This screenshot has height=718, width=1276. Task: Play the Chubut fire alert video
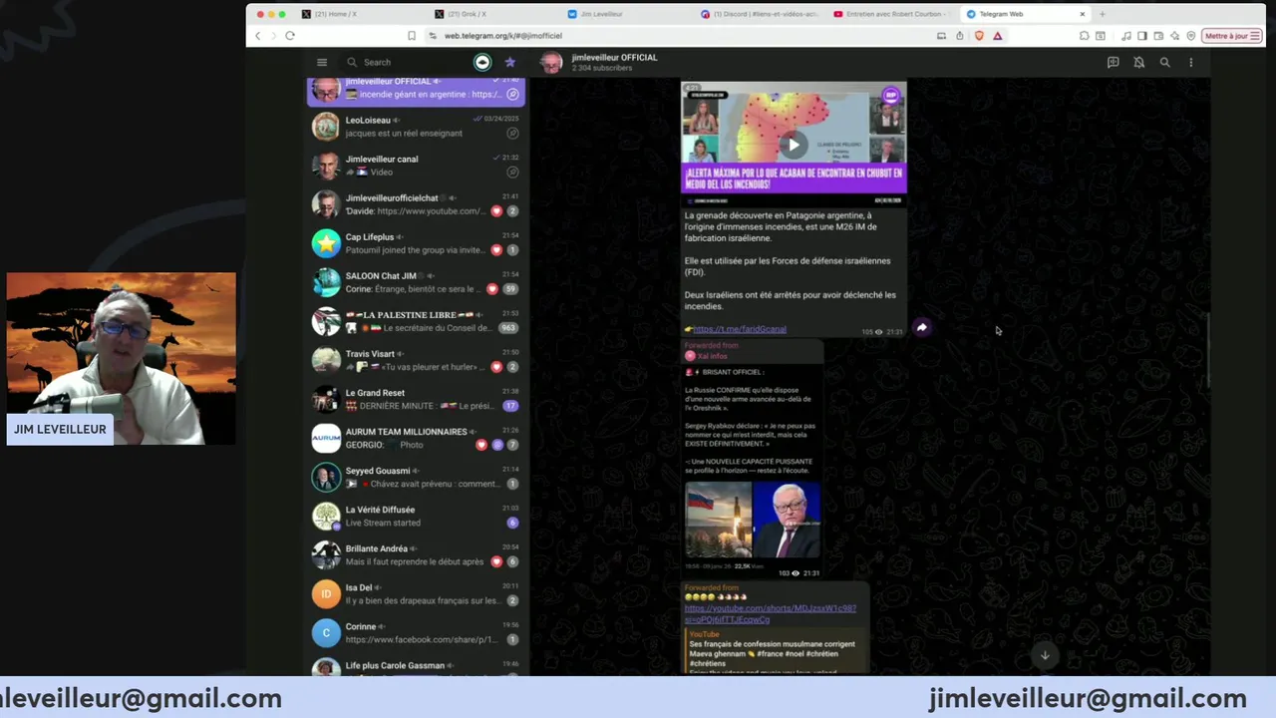tap(794, 145)
